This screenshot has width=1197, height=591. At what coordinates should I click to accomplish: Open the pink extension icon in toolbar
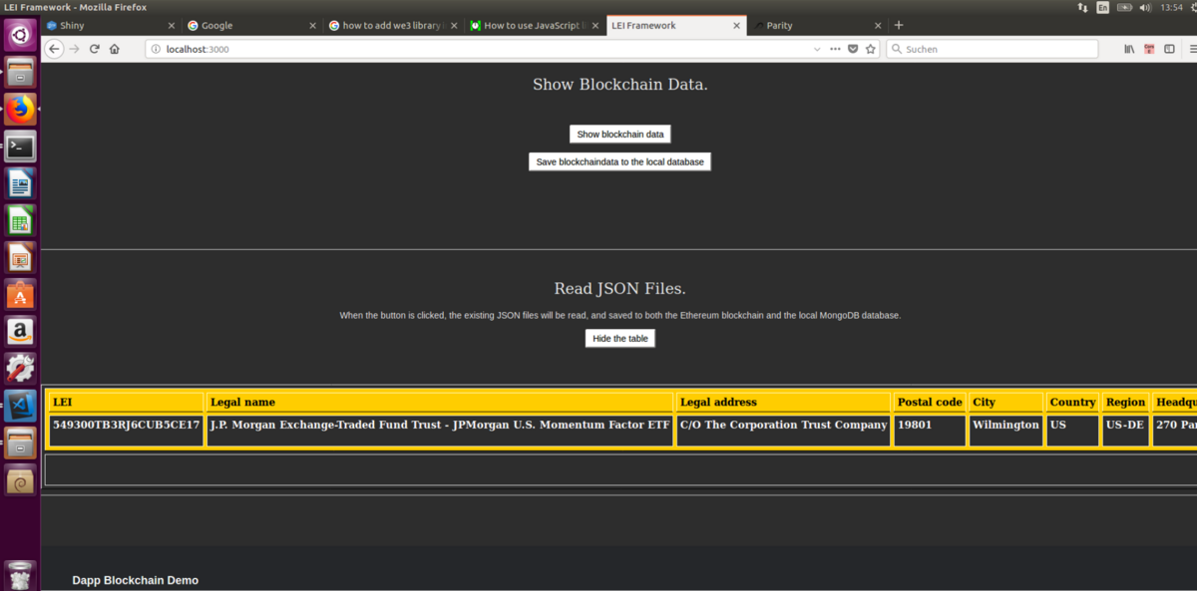coord(1149,49)
